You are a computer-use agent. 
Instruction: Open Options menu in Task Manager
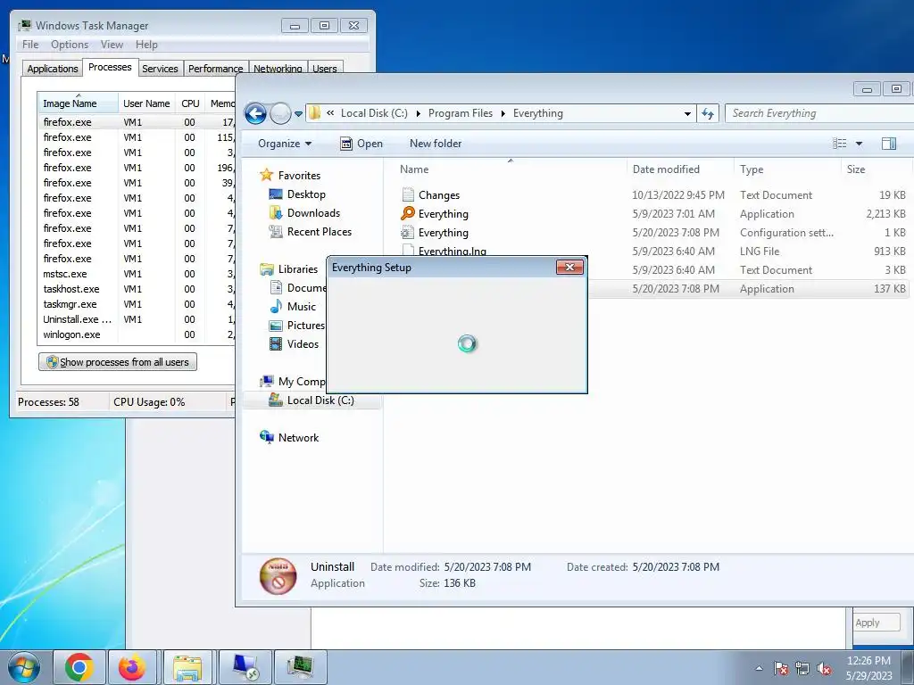70,45
